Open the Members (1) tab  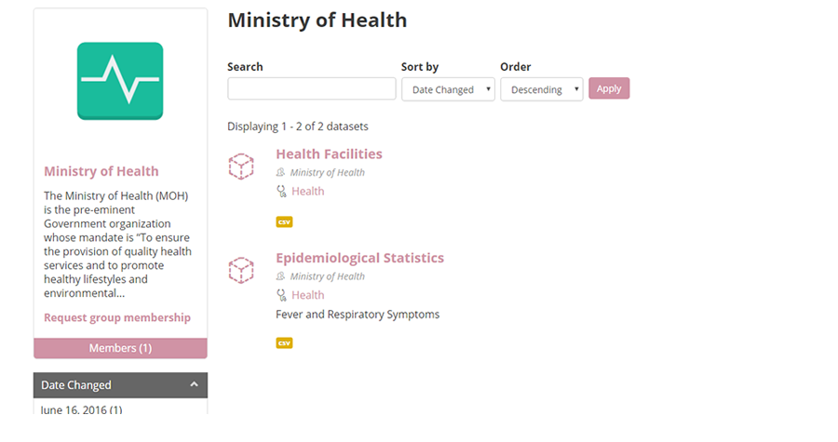click(120, 348)
